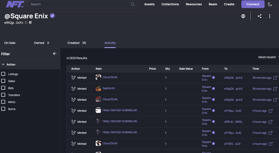Open the Beam nav item
Viewport: 279px width, 153px height.
(213, 4)
